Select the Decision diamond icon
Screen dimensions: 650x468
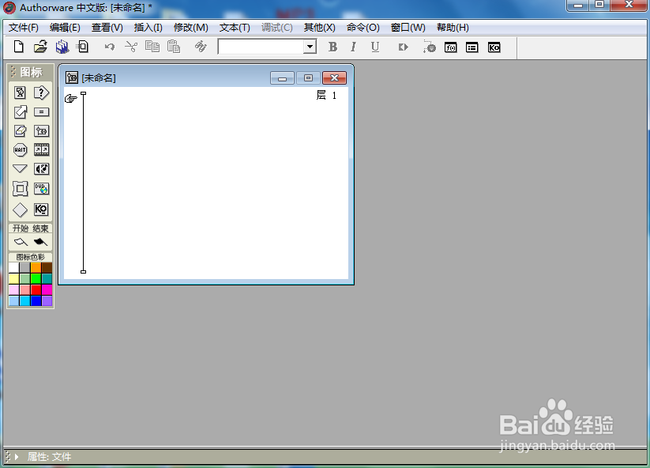click(x=20, y=210)
